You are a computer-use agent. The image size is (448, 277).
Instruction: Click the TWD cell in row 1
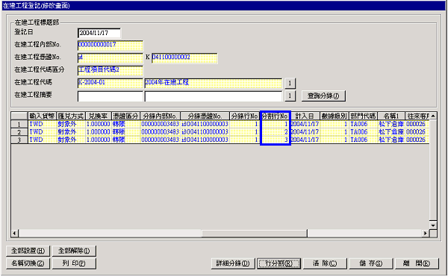(43, 124)
